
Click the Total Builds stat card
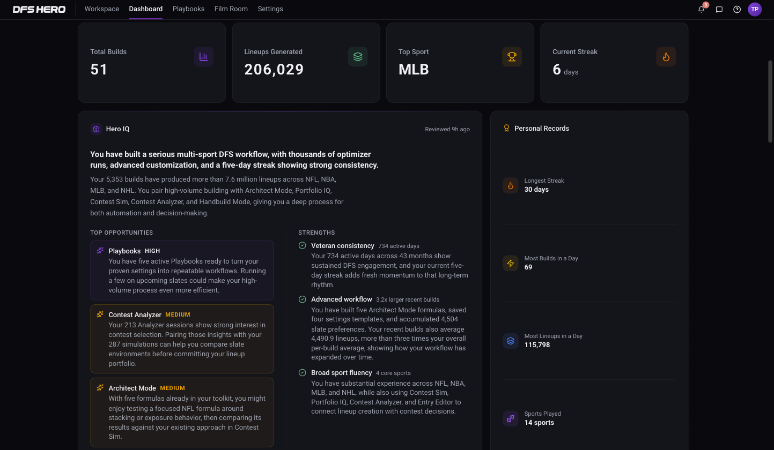152,63
